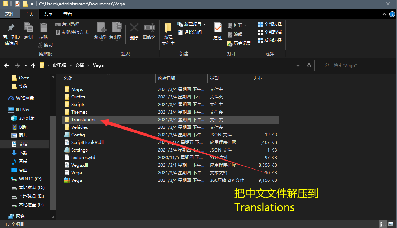Open the quick access toolbar dropdown
This screenshot has width=397, height=228.
coord(32,4)
